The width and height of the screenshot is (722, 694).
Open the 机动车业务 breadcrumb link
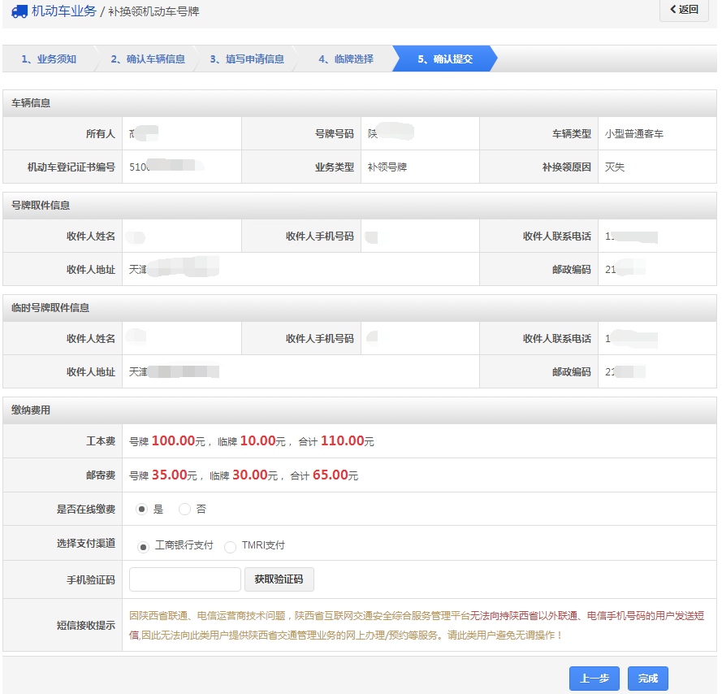(63, 11)
